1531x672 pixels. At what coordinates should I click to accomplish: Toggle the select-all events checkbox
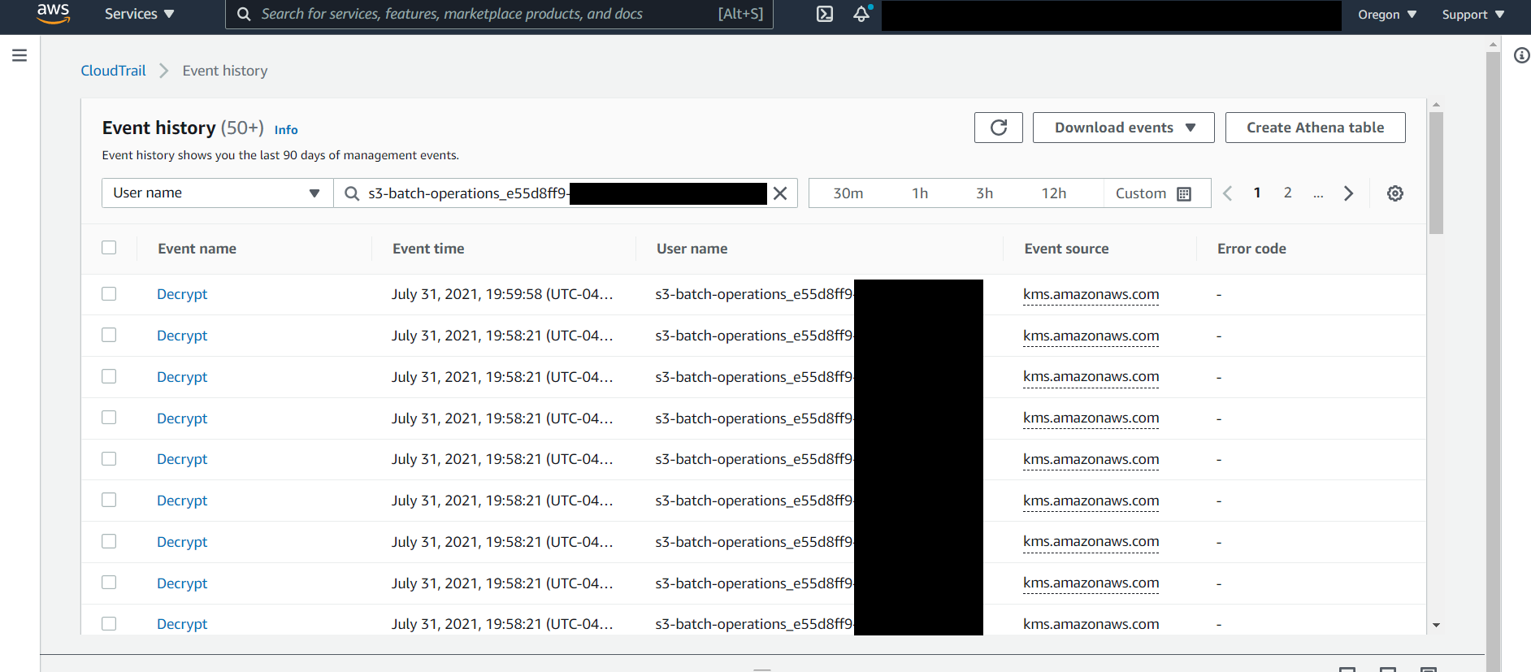(x=109, y=248)
